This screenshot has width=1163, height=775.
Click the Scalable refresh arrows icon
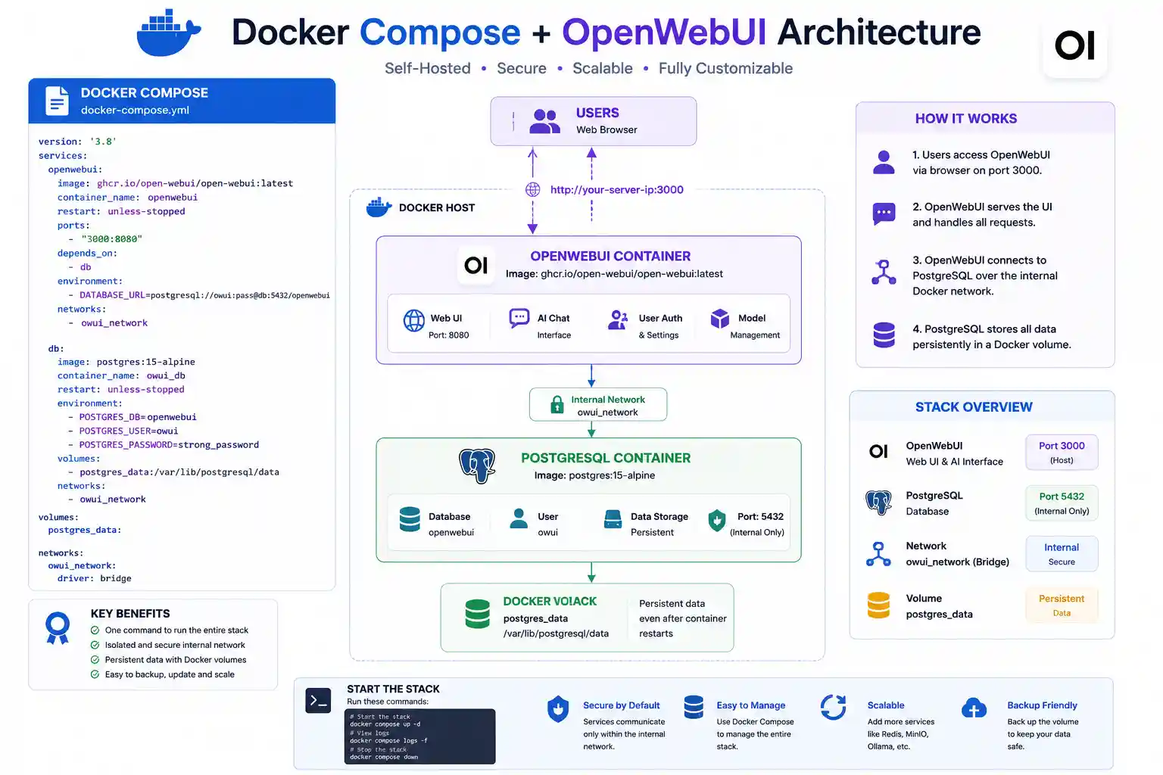point(834,708)
